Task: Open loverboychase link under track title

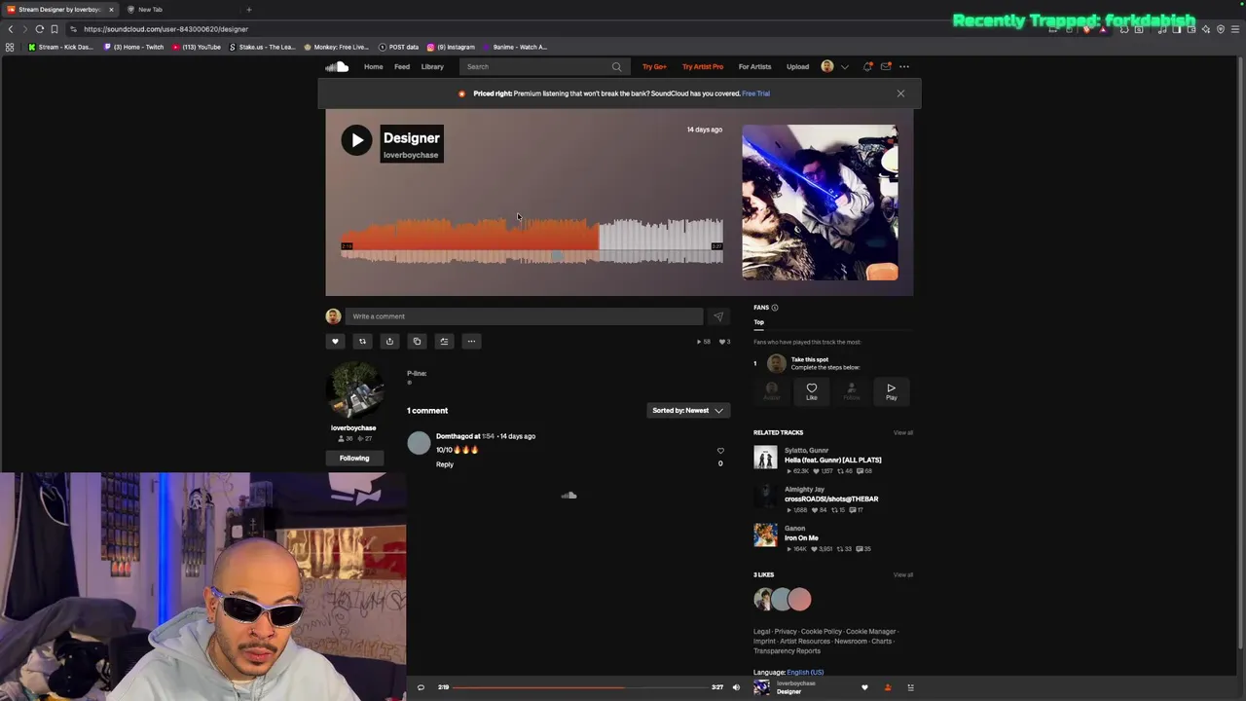Action: [x=411, y=155]
